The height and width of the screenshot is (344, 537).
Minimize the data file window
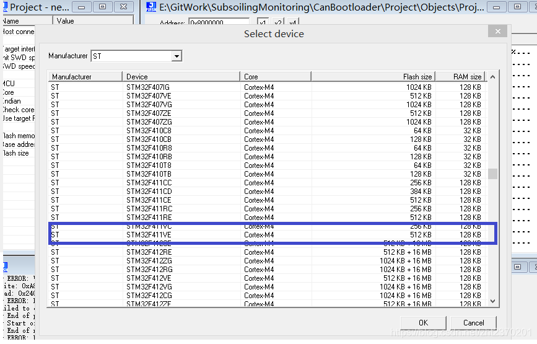coord(496,7)
